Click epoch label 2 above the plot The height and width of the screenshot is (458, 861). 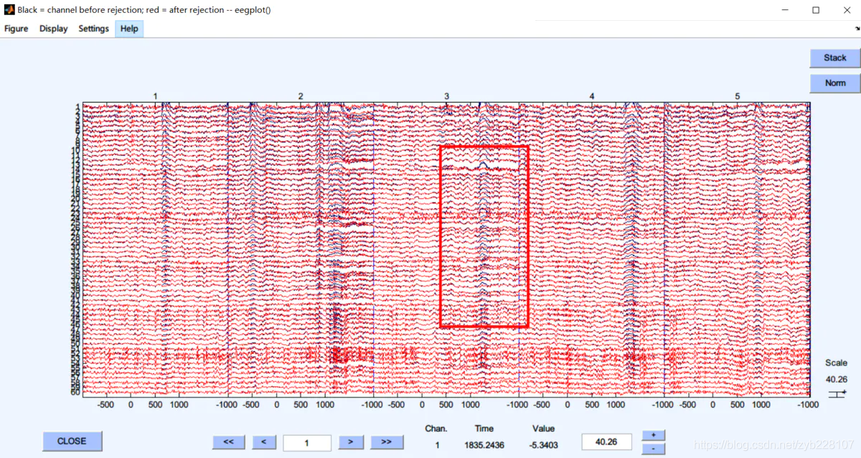click(x=301, y=96)
